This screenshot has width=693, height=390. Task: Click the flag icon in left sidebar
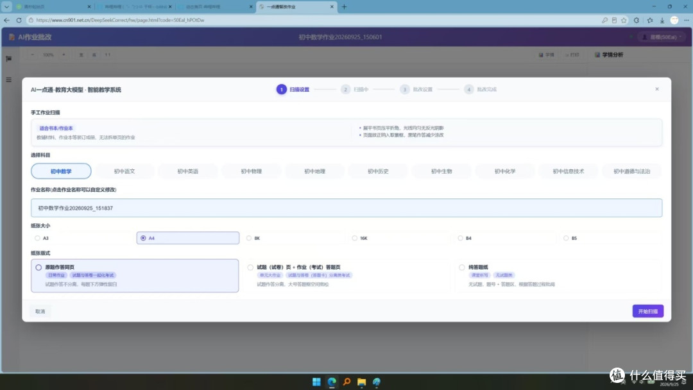tap(8, 59)
